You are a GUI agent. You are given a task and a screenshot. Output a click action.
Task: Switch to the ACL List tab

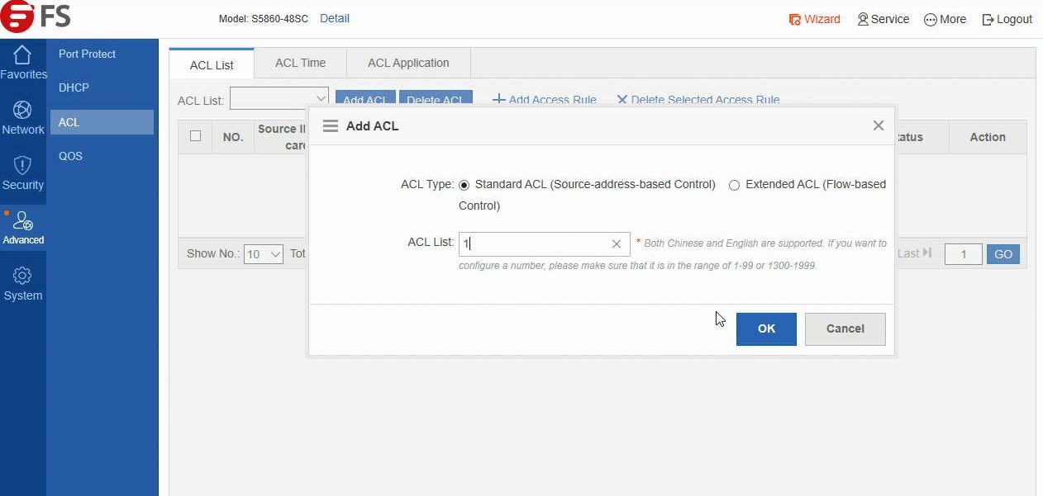pos(212,64)
